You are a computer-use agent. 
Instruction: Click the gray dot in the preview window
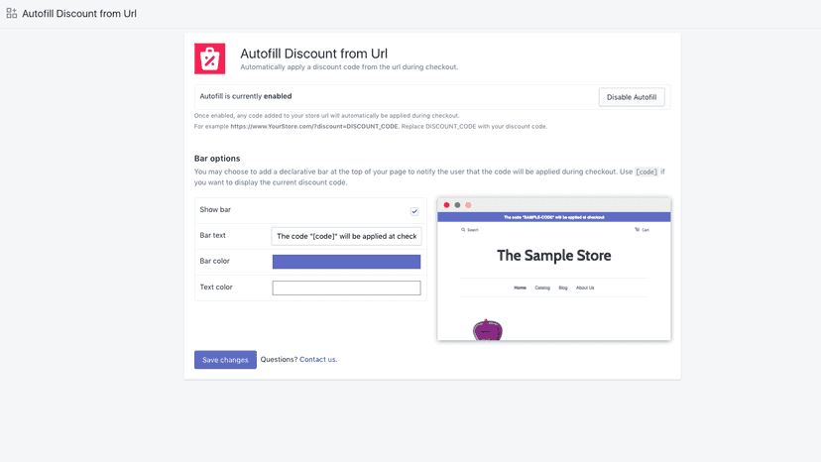pos(457,205)
